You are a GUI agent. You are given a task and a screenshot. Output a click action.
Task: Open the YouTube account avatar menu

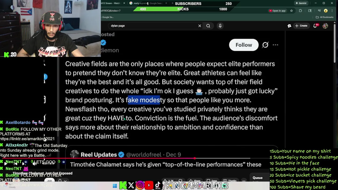pos(325,26)
